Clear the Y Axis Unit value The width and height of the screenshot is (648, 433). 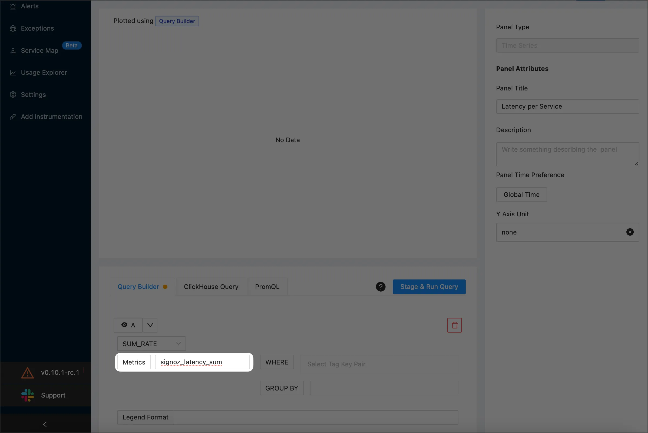(630, 232)
